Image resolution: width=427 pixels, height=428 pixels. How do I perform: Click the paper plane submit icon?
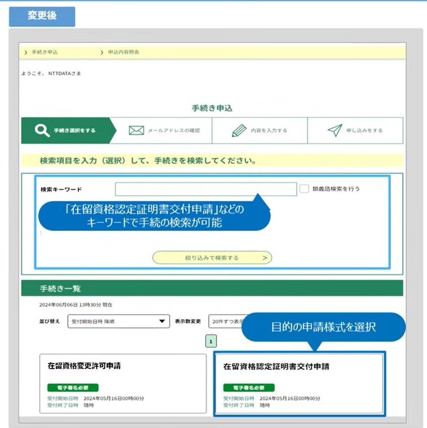[335, 130]
